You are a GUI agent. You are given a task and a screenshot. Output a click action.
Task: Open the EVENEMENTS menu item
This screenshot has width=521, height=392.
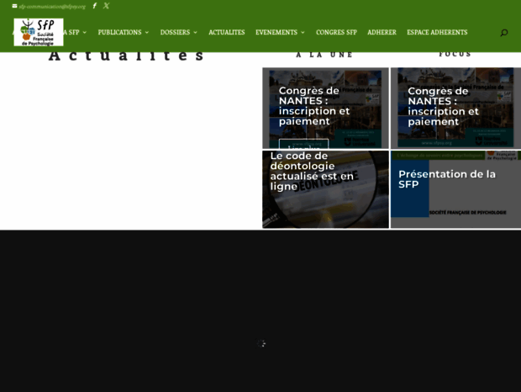[x=276, y=32]
